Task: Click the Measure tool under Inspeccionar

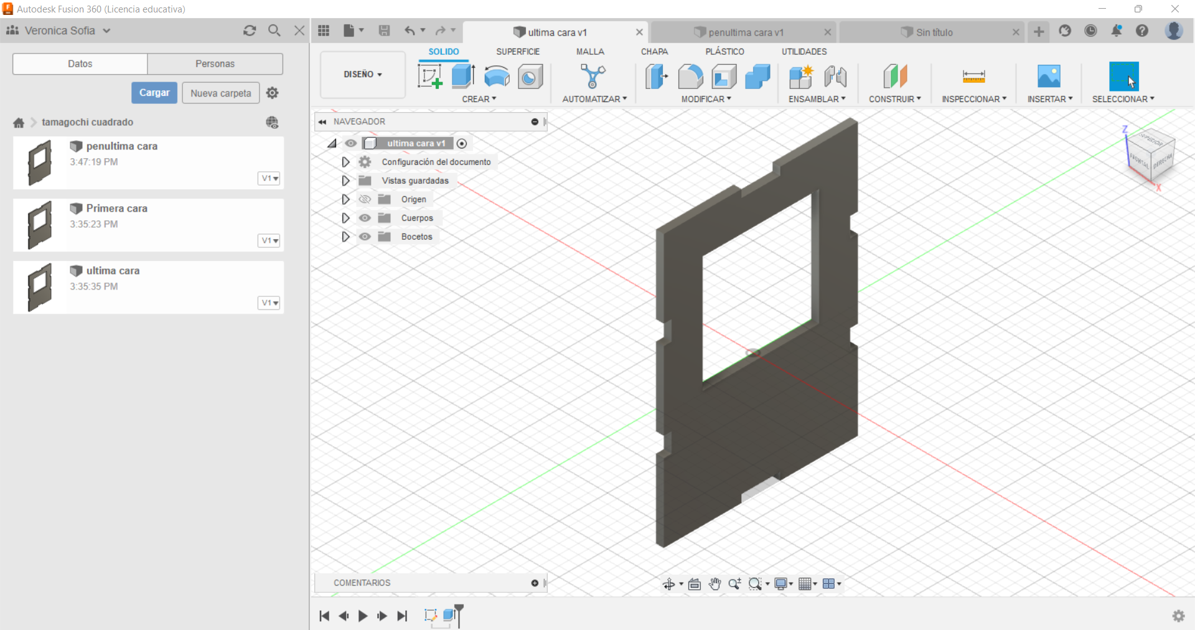Action: [x=973, y=77]
